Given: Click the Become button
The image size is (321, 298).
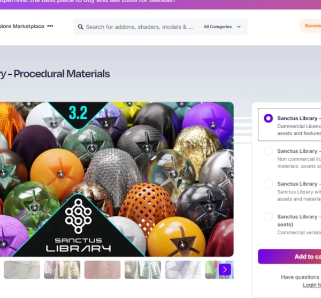Looking at the screenshot, I should click(x=310, y=26).
